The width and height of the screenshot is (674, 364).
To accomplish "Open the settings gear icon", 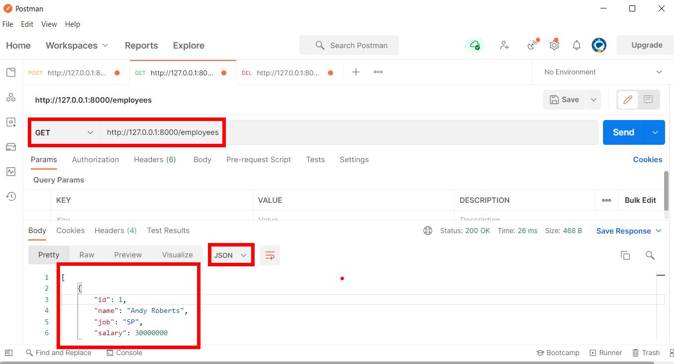I will [x=554, y=45].
